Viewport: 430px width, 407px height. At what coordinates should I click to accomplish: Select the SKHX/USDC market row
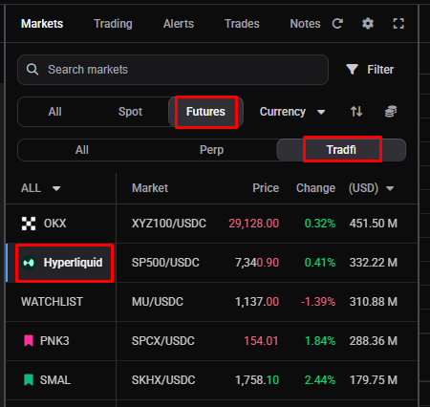coord(267,380)
